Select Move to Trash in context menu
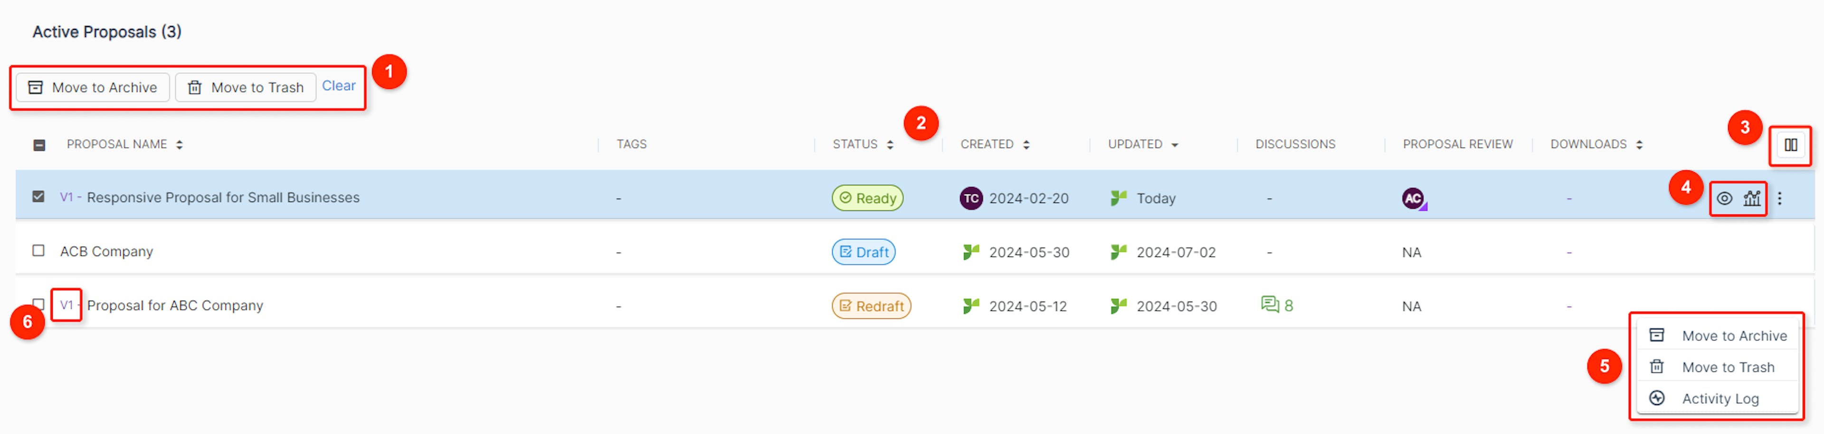The image size is (1824, 434). 1728,368
